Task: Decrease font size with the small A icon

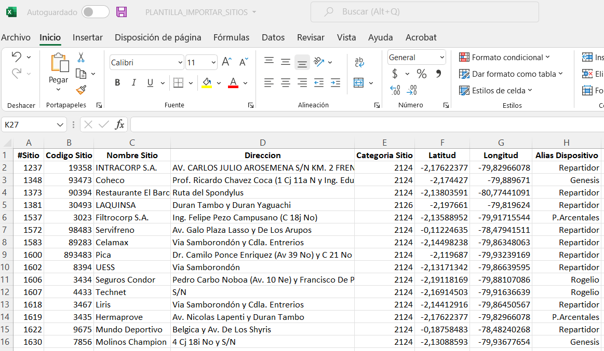Action: pyautogui.click(x=244, y=62)
